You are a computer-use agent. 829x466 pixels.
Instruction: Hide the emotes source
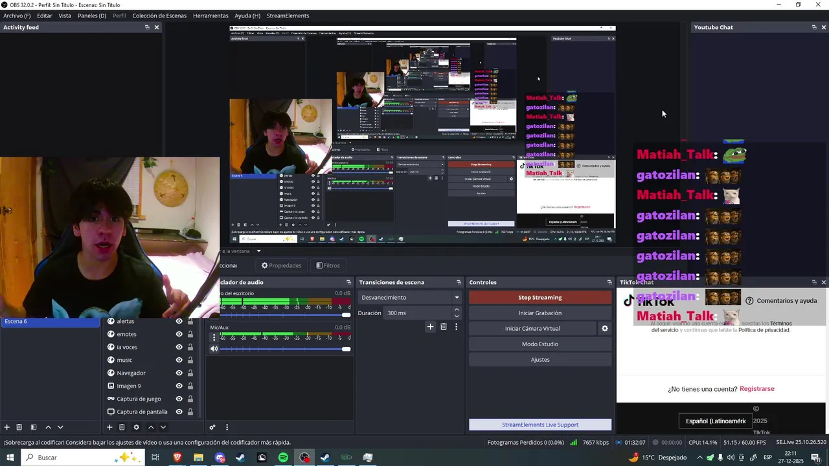[179, 334]
